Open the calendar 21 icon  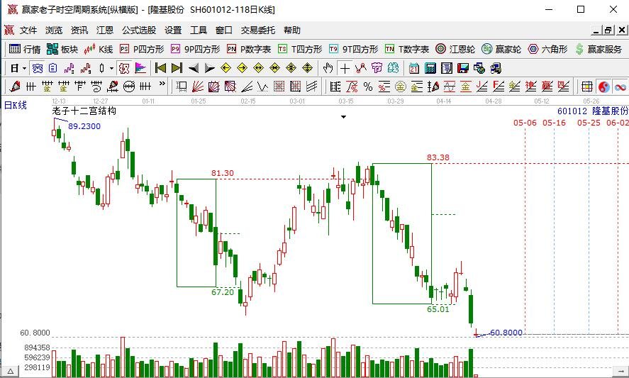(x=414, y=68)
